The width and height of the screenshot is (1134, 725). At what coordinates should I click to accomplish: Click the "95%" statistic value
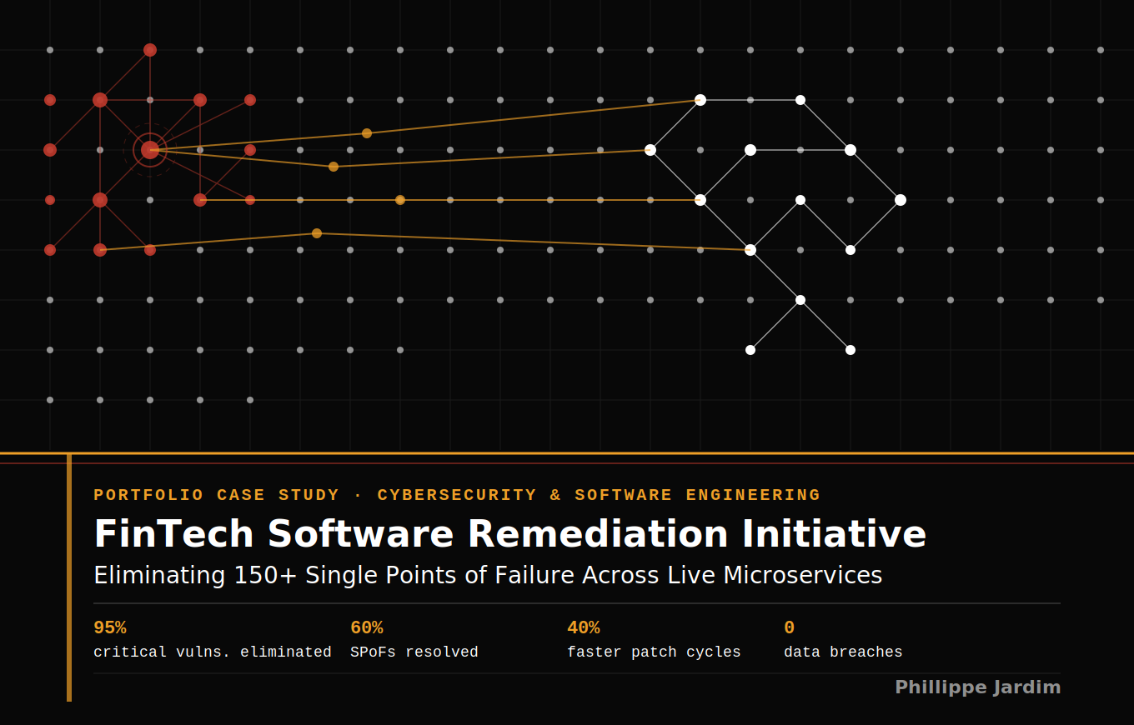[x=110, y=628]
